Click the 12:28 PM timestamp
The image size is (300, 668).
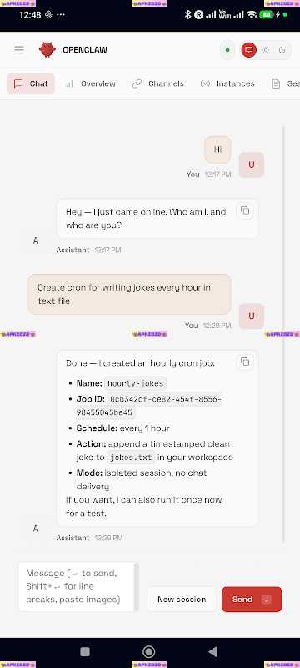[217, 326]
